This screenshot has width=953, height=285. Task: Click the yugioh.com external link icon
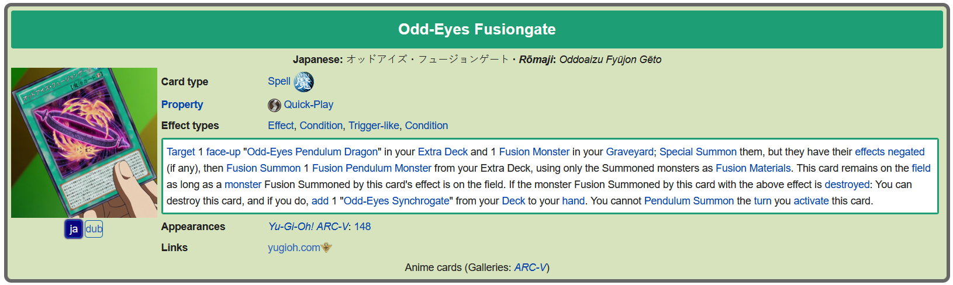[x=327, y=248]
